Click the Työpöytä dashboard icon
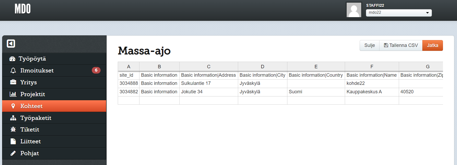Screen dimensions: 457x165 coord(12,59)
